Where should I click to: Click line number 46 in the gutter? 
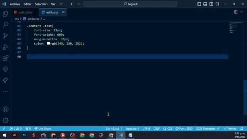click(x=19, y=48)
